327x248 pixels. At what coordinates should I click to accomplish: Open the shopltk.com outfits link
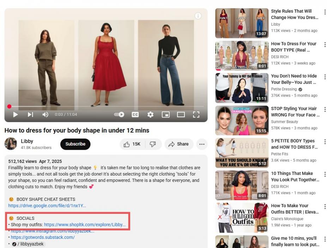pos(85,225)
